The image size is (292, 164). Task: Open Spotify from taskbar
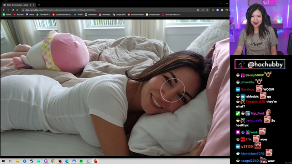[81, 161]
